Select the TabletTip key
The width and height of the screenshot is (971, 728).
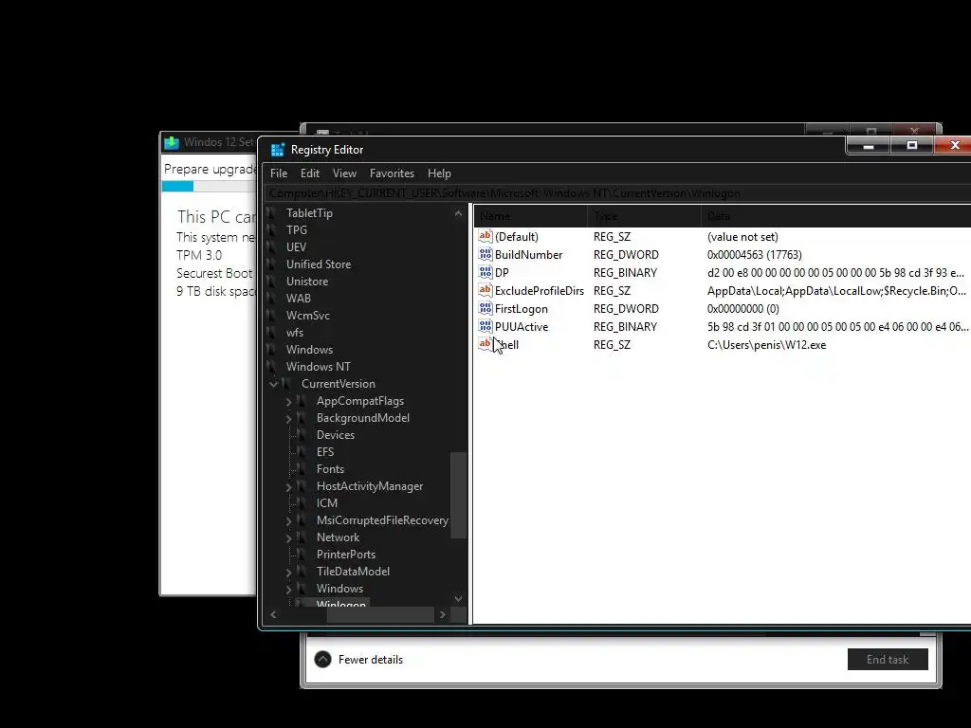point(309,213)
